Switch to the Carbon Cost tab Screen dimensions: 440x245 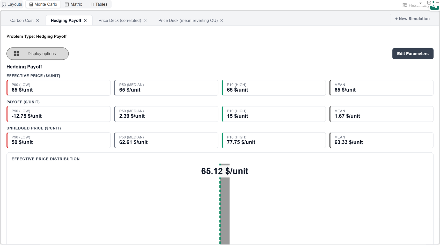[22, 21]
